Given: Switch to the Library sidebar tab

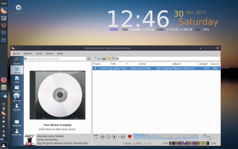Looking at the screenshot, I should (17, 70).
